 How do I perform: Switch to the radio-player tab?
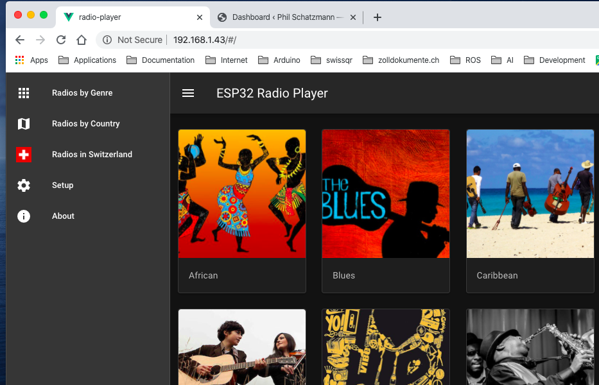tap(132, 17)
